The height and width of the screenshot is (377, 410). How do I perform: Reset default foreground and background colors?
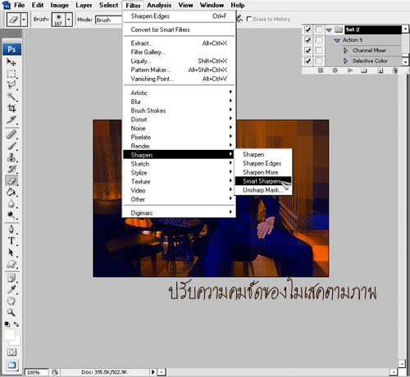[7, 325]
